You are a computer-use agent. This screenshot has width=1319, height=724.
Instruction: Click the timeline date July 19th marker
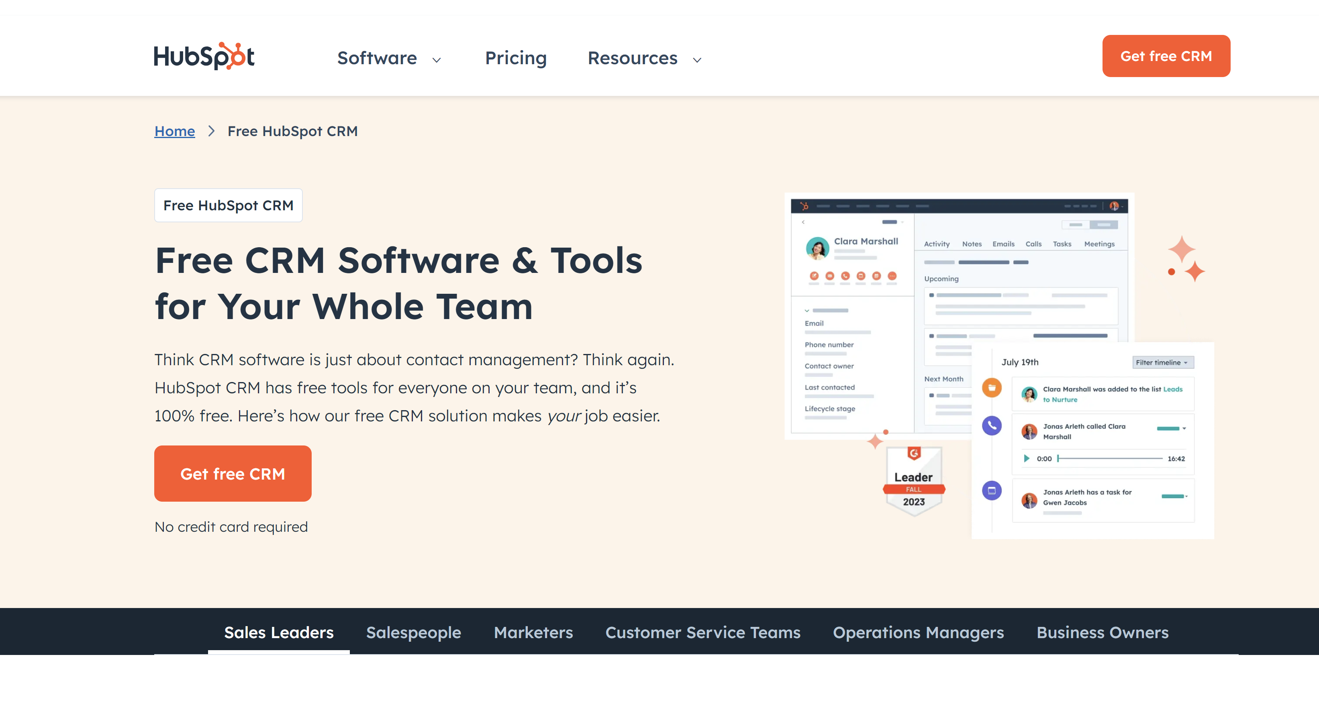coord(1020,362)
